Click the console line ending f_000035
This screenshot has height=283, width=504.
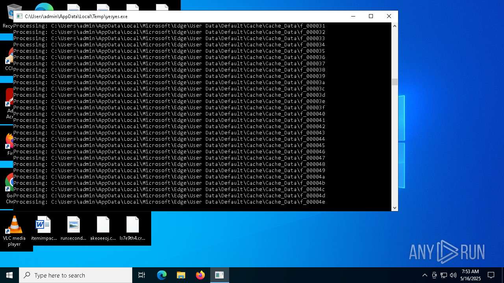(x=169, y=51)
